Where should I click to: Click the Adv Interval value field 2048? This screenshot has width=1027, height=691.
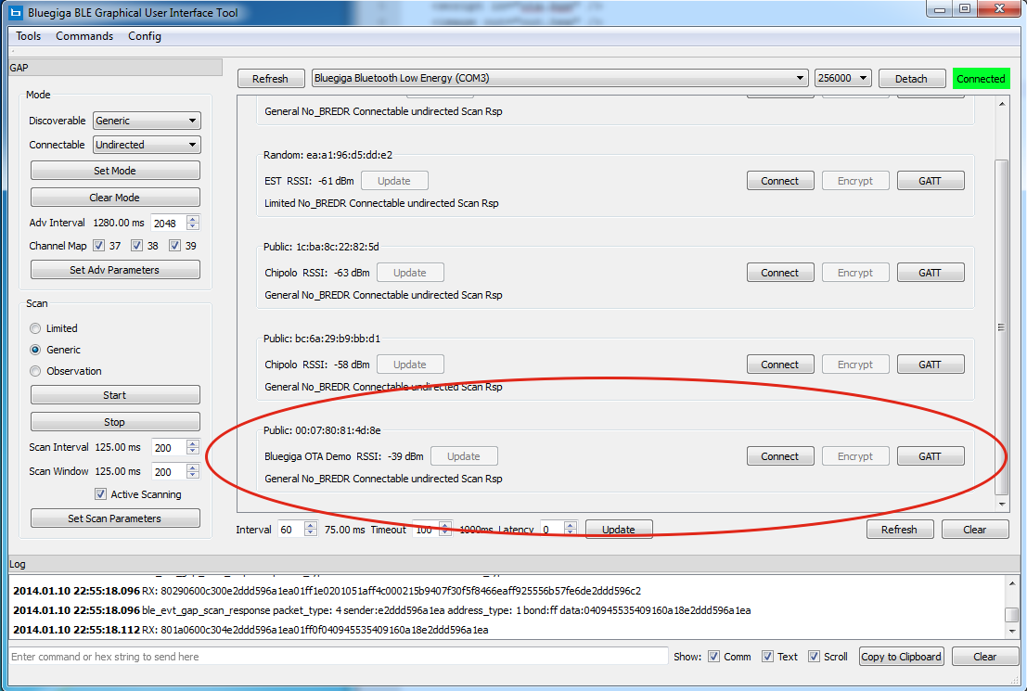tap(169, 224)
